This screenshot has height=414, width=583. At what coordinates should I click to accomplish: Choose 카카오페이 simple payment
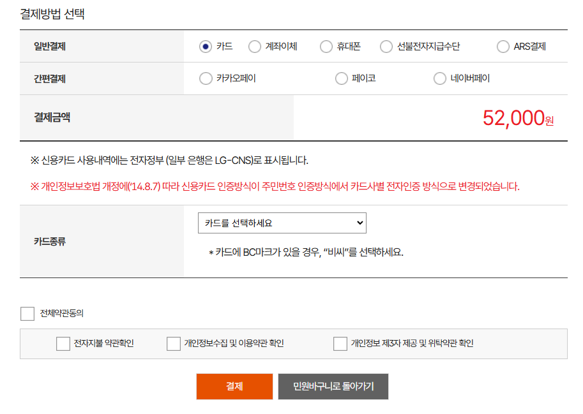pos(206,78)
